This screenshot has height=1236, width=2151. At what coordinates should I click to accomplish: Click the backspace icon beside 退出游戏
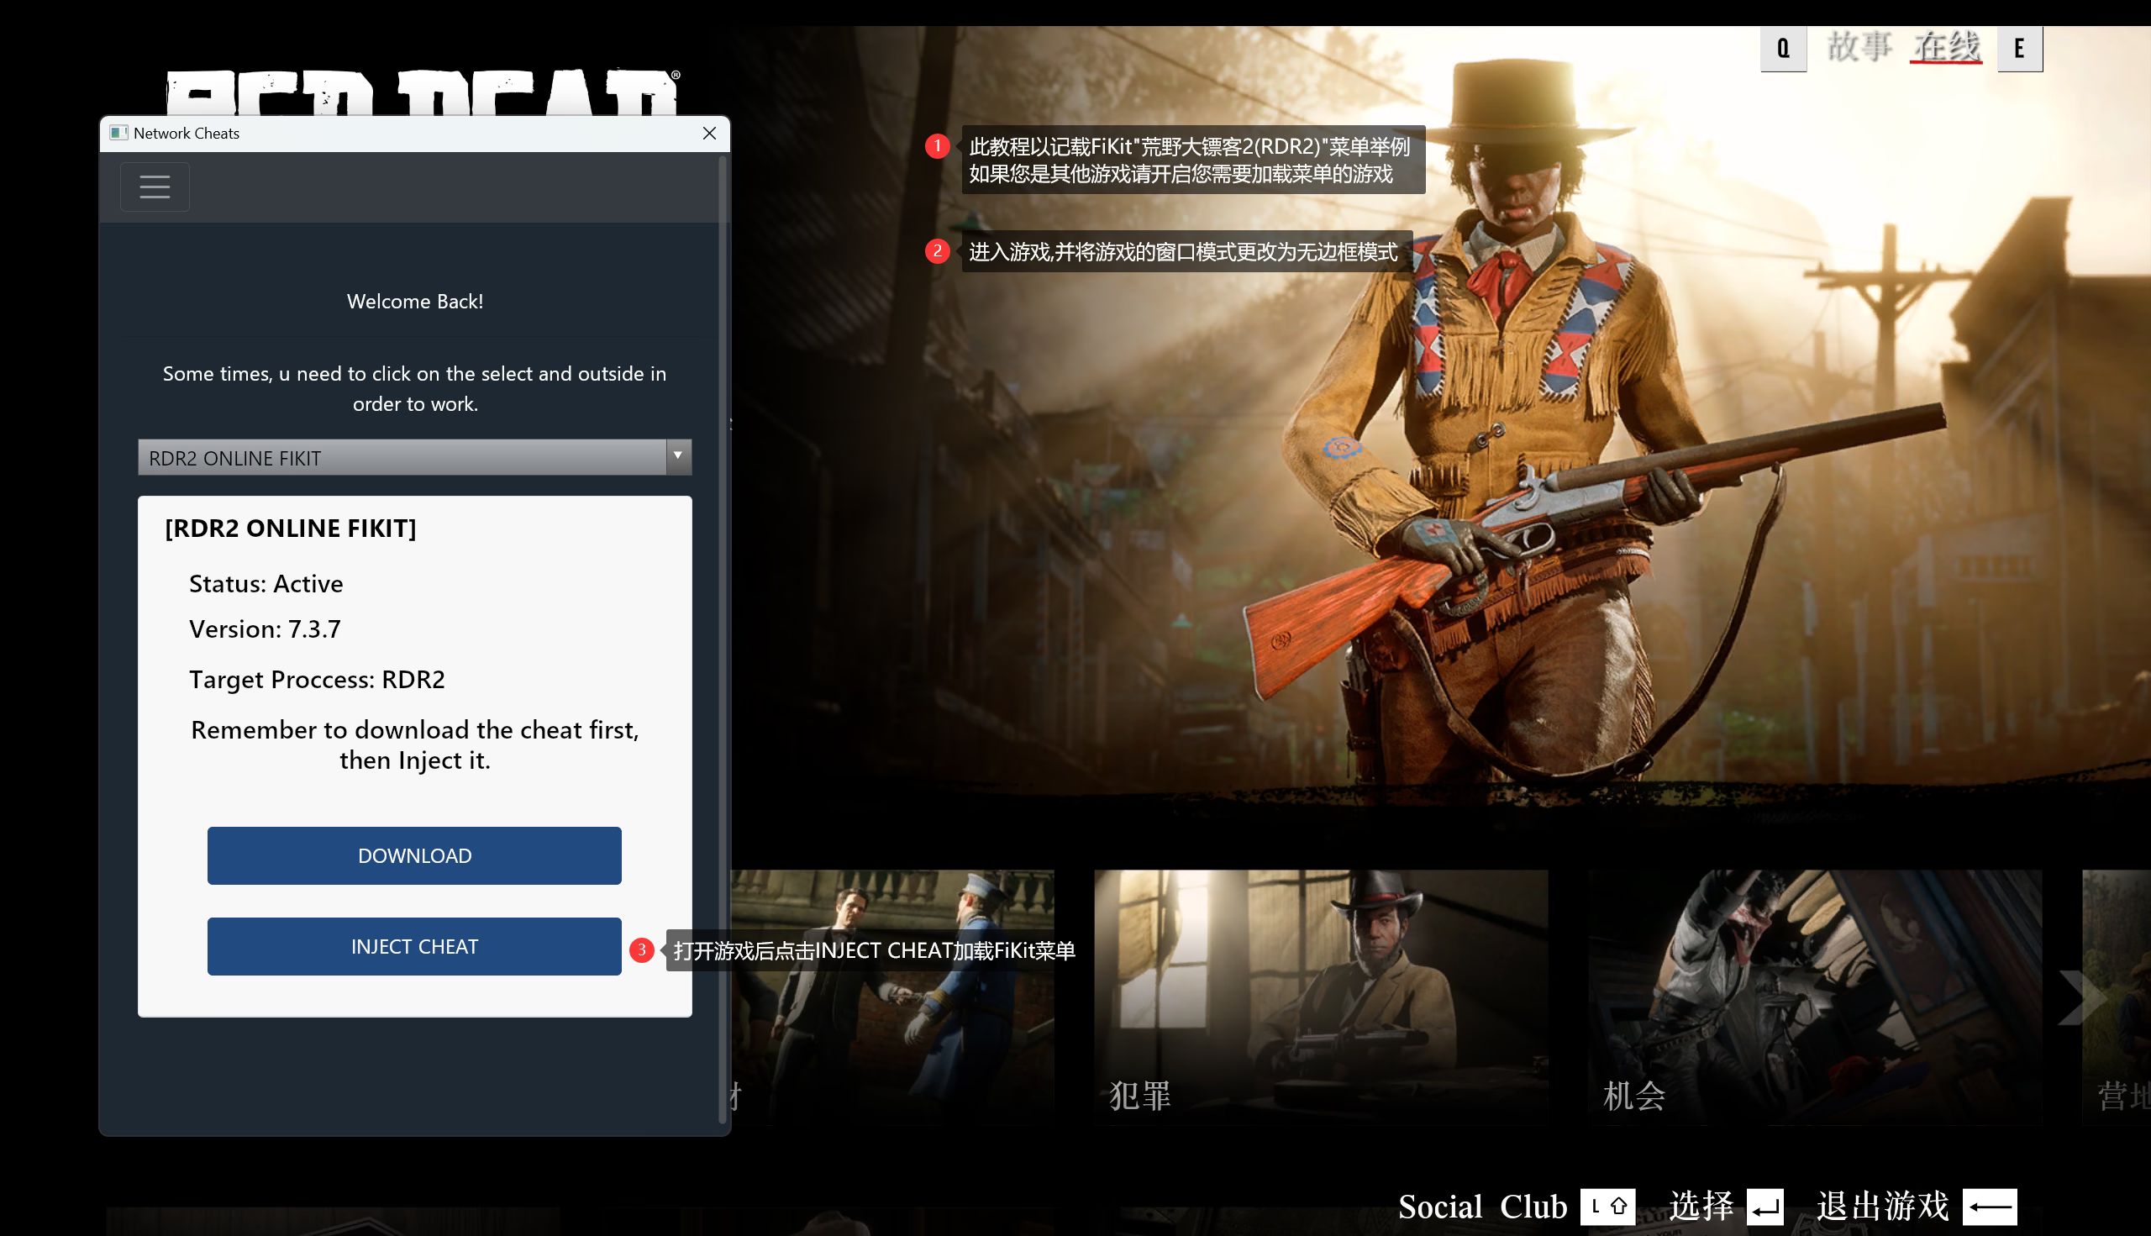coord(1990,1207)
